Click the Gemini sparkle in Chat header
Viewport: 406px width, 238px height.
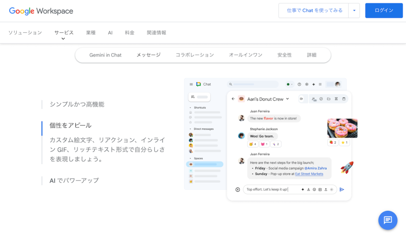314,84
